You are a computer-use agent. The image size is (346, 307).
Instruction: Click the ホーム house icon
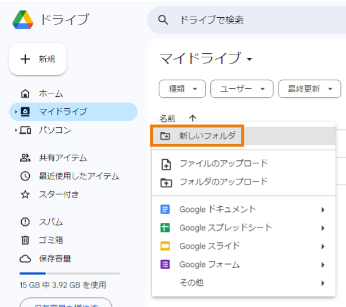click(25, 93)
